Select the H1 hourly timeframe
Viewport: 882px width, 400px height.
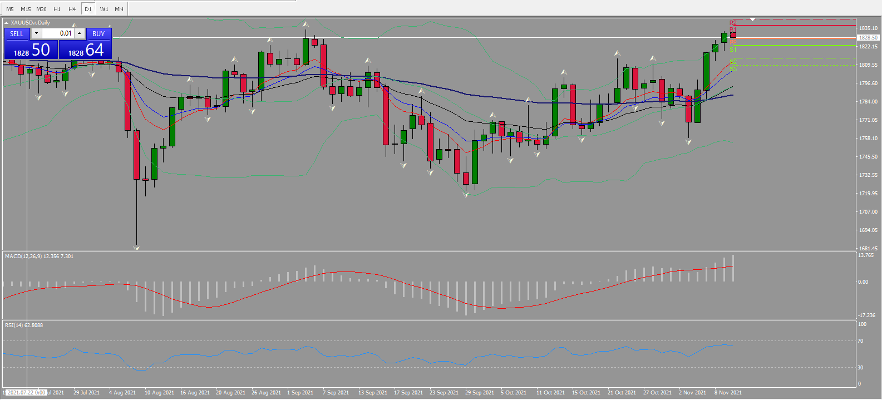pos(57,9)
